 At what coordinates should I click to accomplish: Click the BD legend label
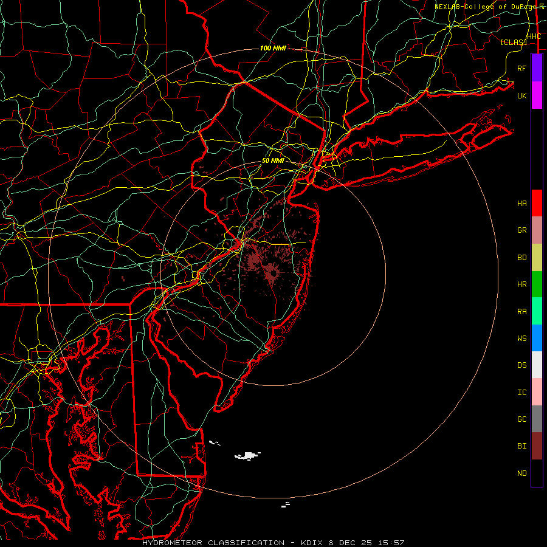pos(521,258)
